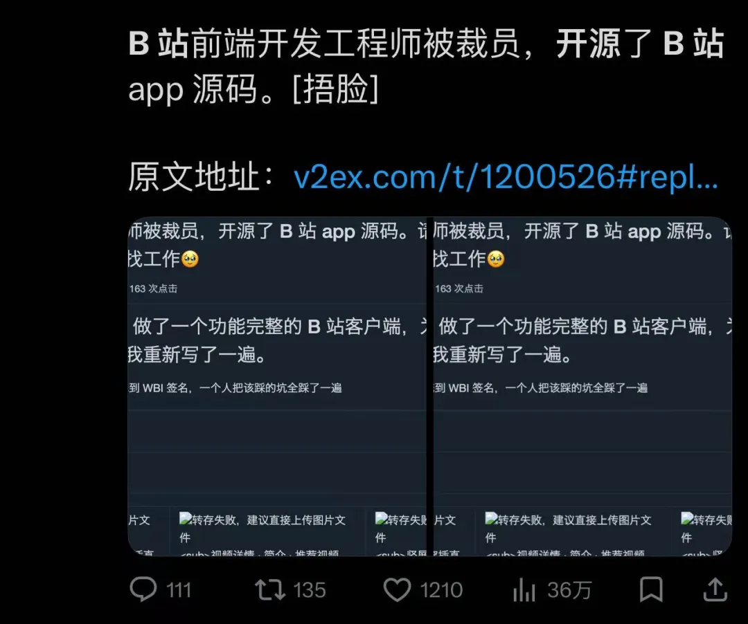Click the tweet text about B 站前端开发工程师
748x624 pixels.
point(426,66)
